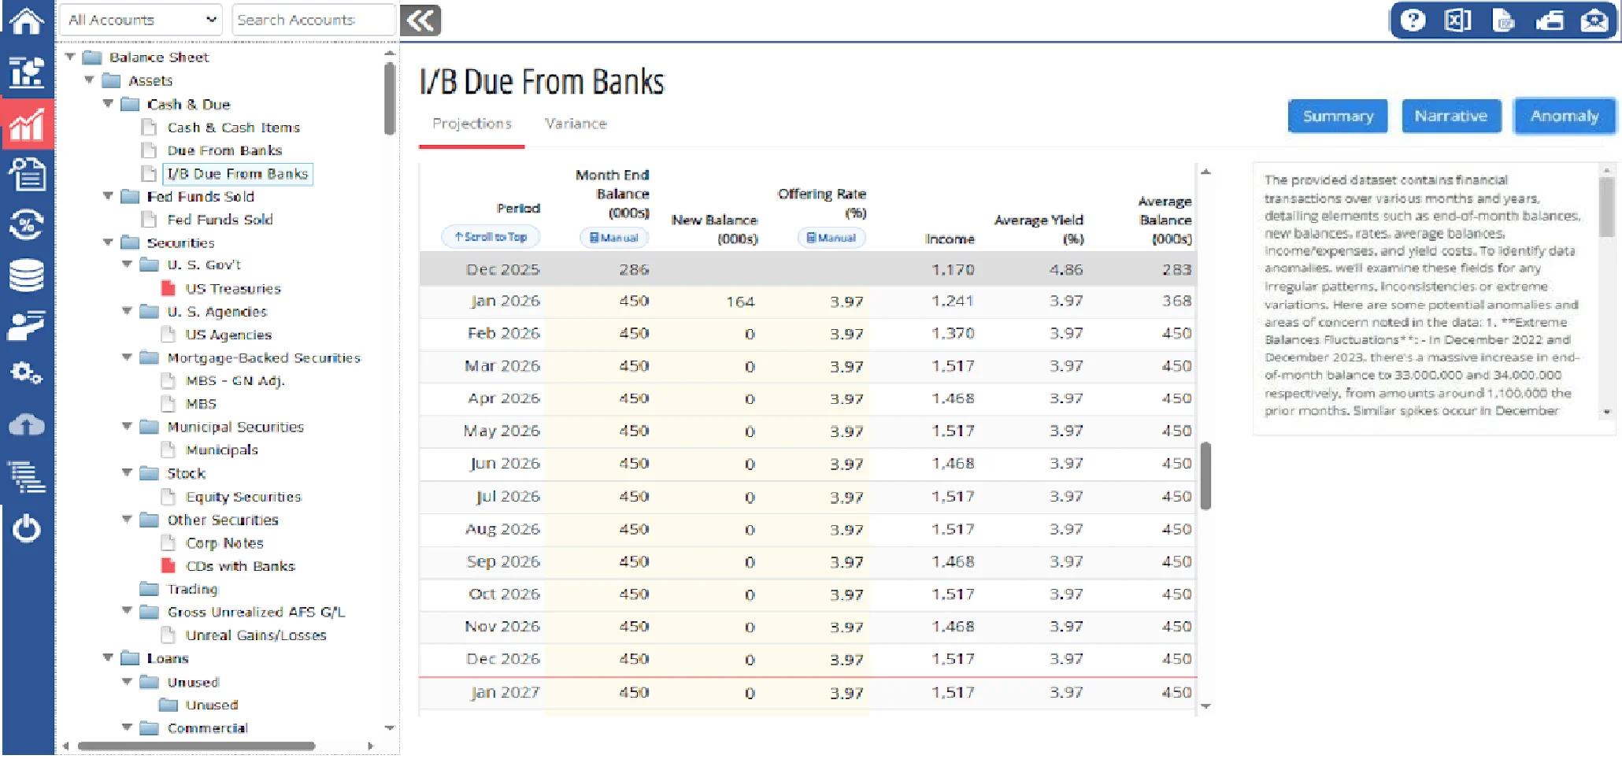Image resolution: width=1622 pixels, height=759 pixels.
Task: Open the user hand sidebar icon
Action: tap(27, 325)
